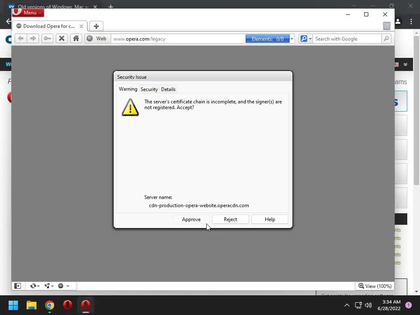Viewport: 420px width, 315px height.
Task: Open the Opera Turbo dropdown
Action: (x=64, y=286)
